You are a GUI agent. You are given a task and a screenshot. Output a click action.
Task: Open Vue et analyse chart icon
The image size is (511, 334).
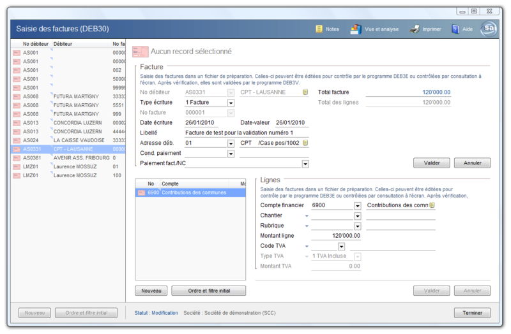(355, 29)
